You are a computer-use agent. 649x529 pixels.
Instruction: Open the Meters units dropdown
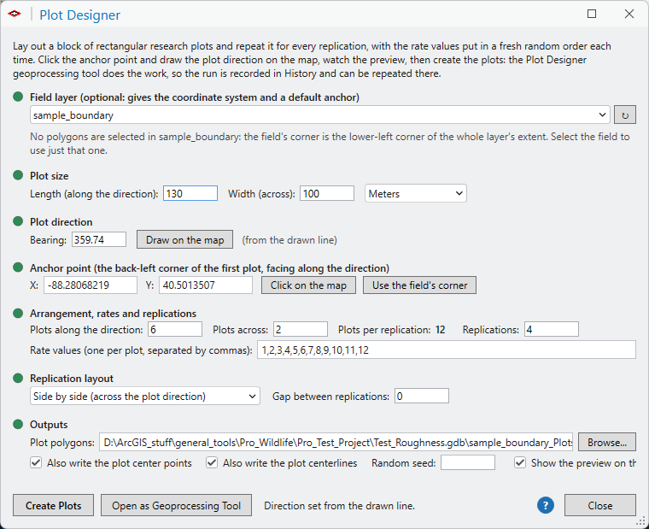[x=416, y=193]
